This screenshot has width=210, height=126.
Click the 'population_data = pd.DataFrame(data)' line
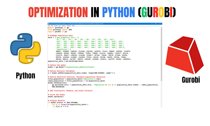pos(65,61)
